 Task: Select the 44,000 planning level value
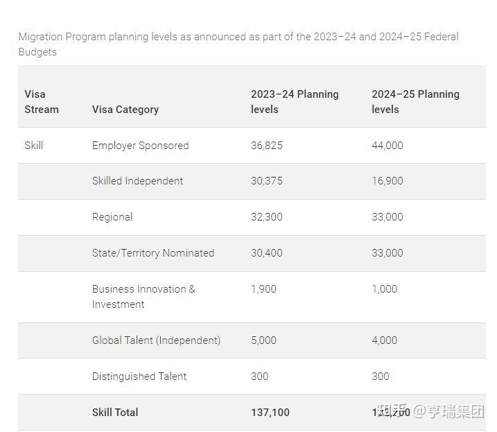click(x=387, y=145)
